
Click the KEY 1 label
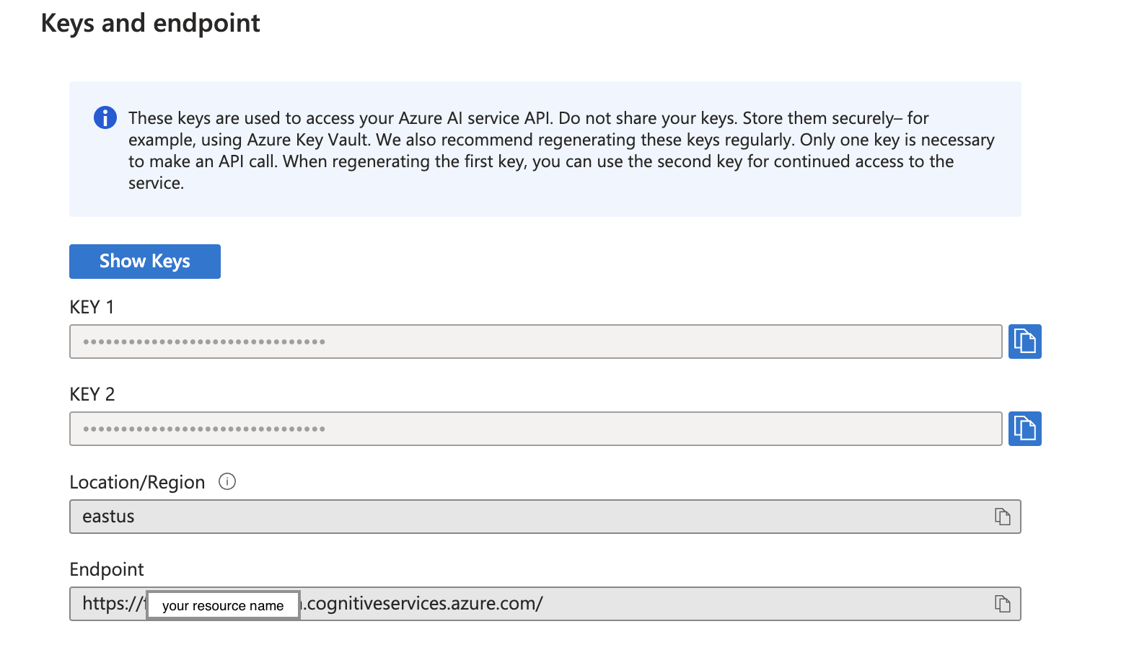click(92, 307)
